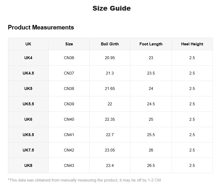
Task: Click the 24.5 foot length value
Action: tap(151, 104)
